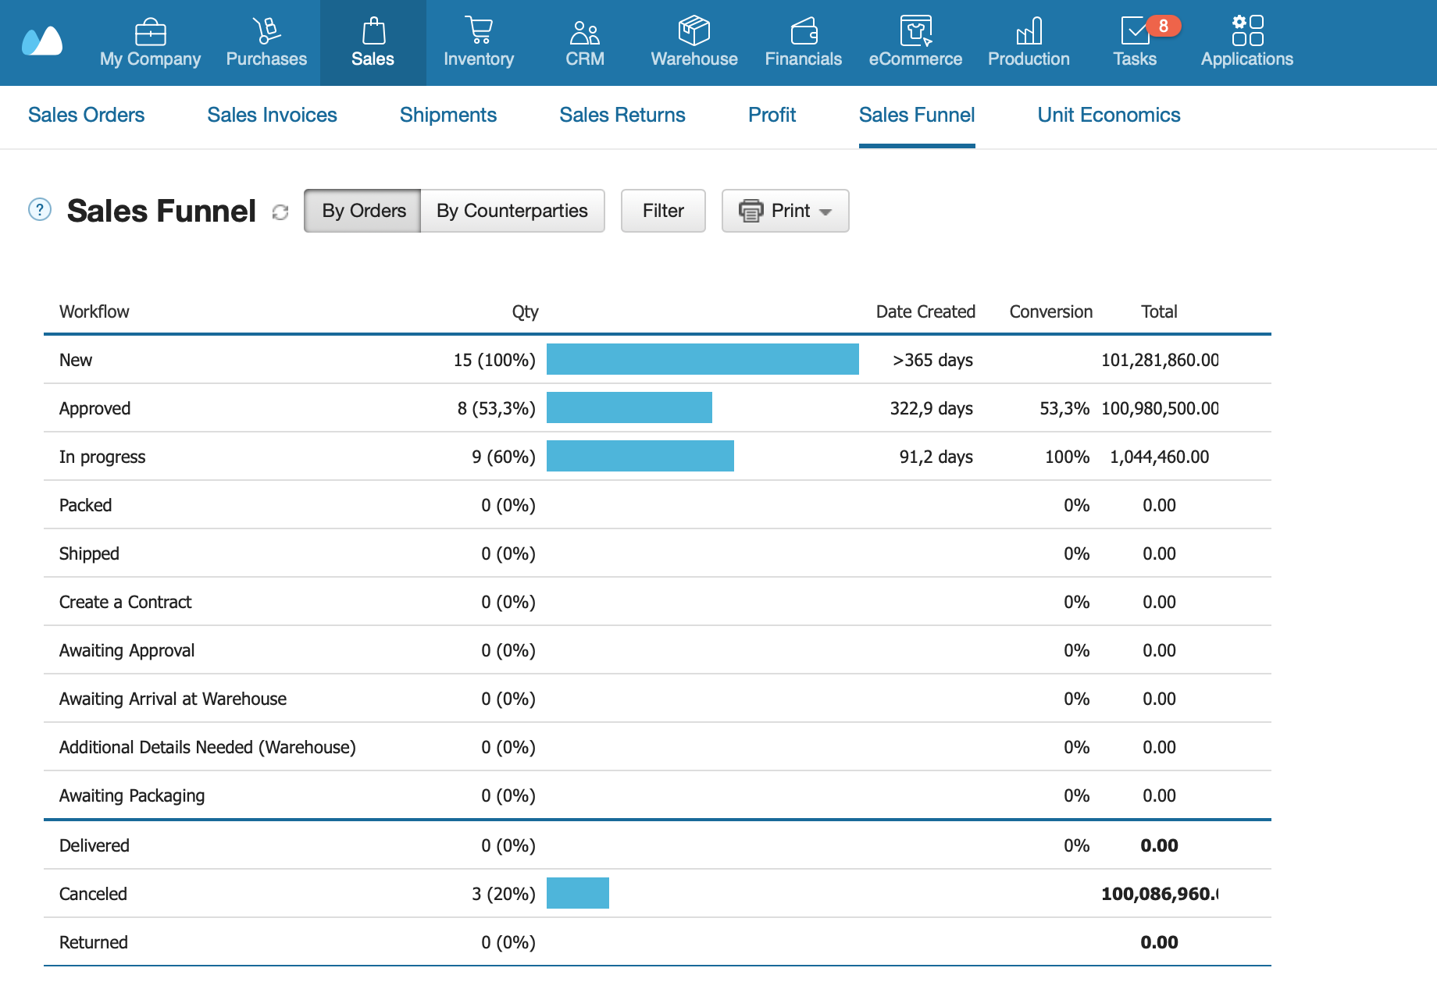1437x1007 pixels.
Task: Open the CRM people icon
Action: tap(585, 32)
